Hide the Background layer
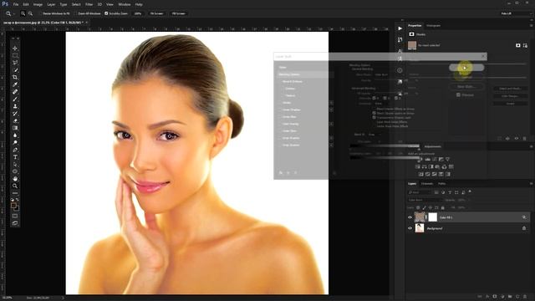535x301 pixels. click(410, 228)
